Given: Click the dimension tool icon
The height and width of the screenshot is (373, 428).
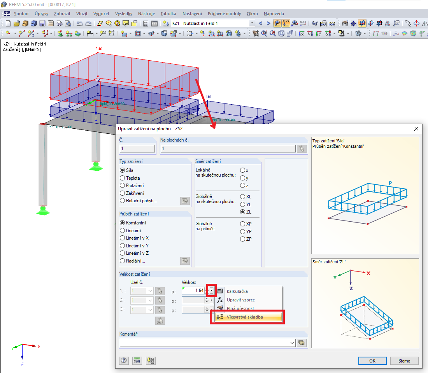Looking at the screenshot, I should 90,33.
